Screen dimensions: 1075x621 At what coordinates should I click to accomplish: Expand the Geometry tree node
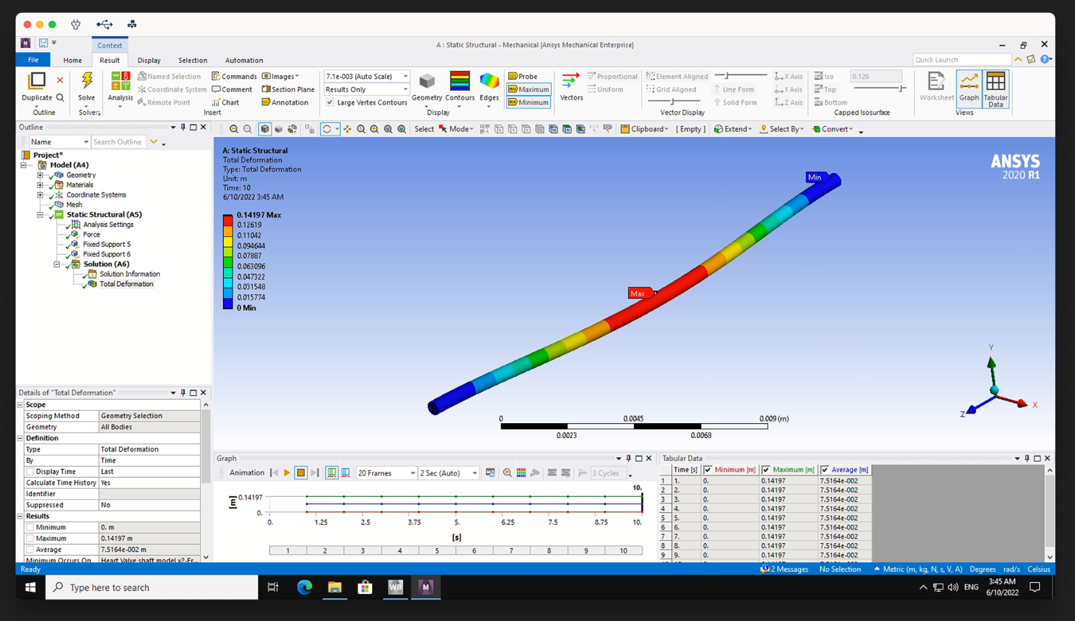click(40, 175)
